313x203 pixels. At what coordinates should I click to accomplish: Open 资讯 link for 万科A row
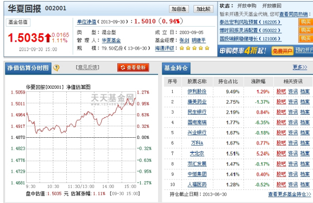tap(293, 143)
